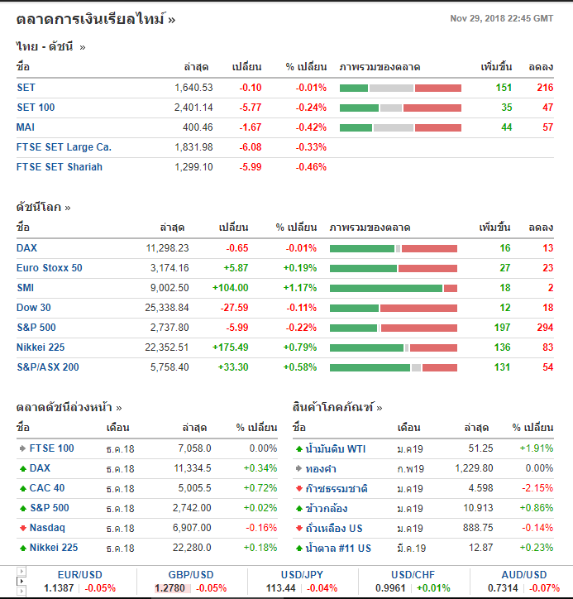This screenshot has width=573, height=599.
Task: Open the SET 100 index link
Action: [x=36, y=108]
